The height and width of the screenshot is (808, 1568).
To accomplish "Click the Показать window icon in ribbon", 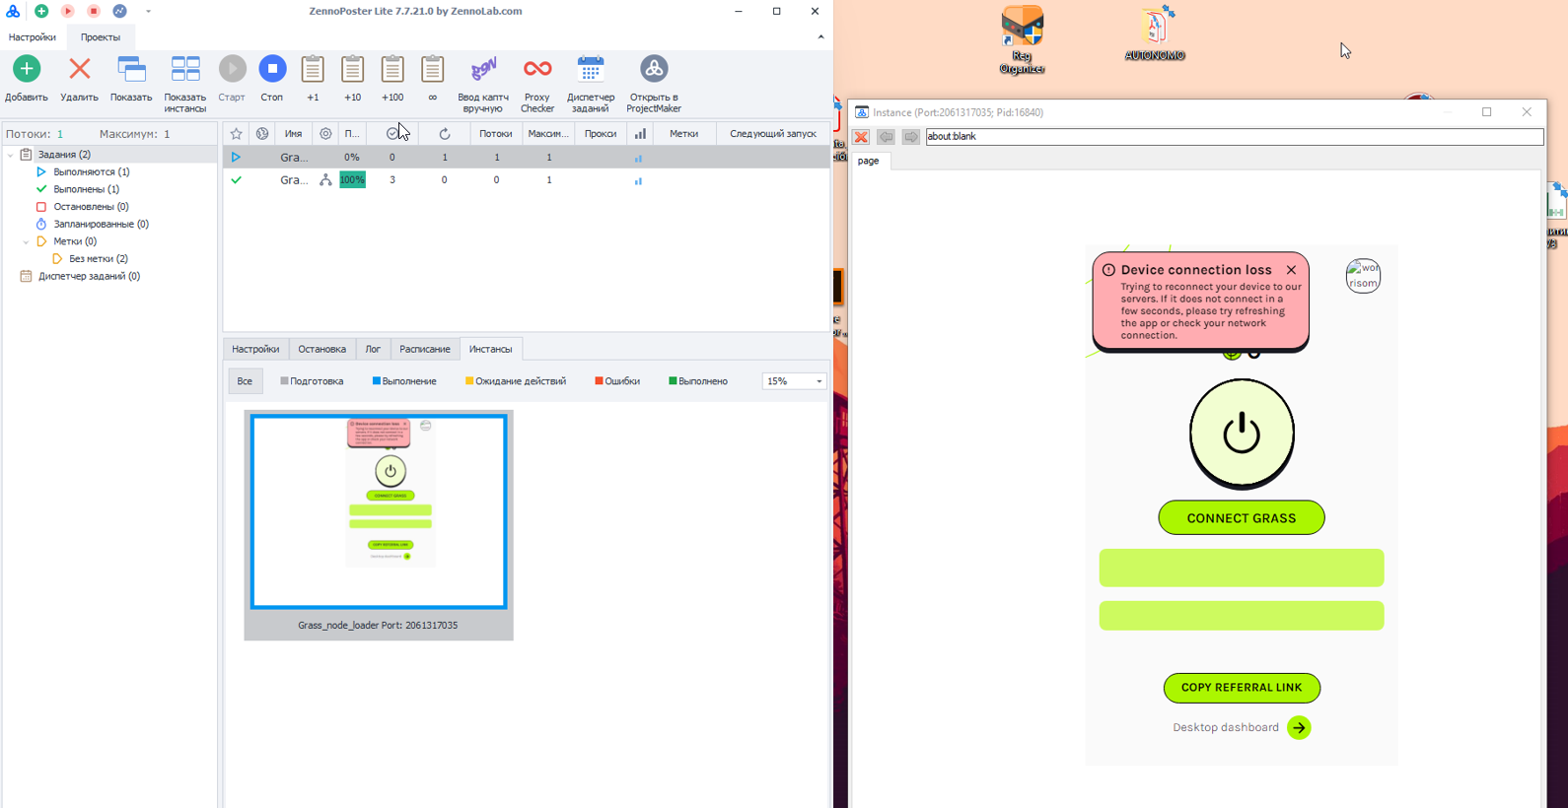I will click(x=131, y=69).
